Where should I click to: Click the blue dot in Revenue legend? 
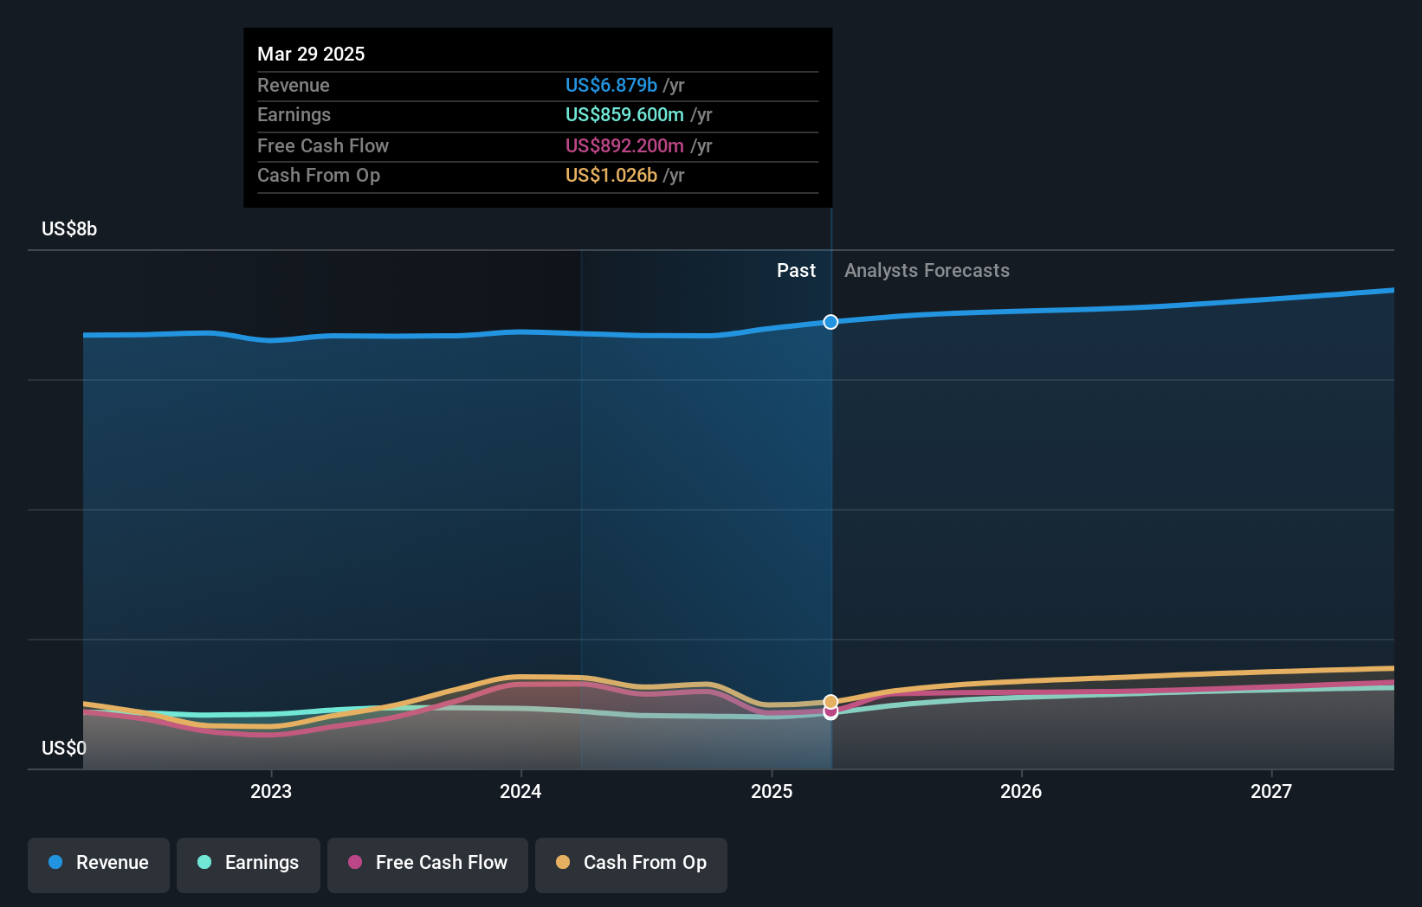pyautogui.click(x=55, y=862)
